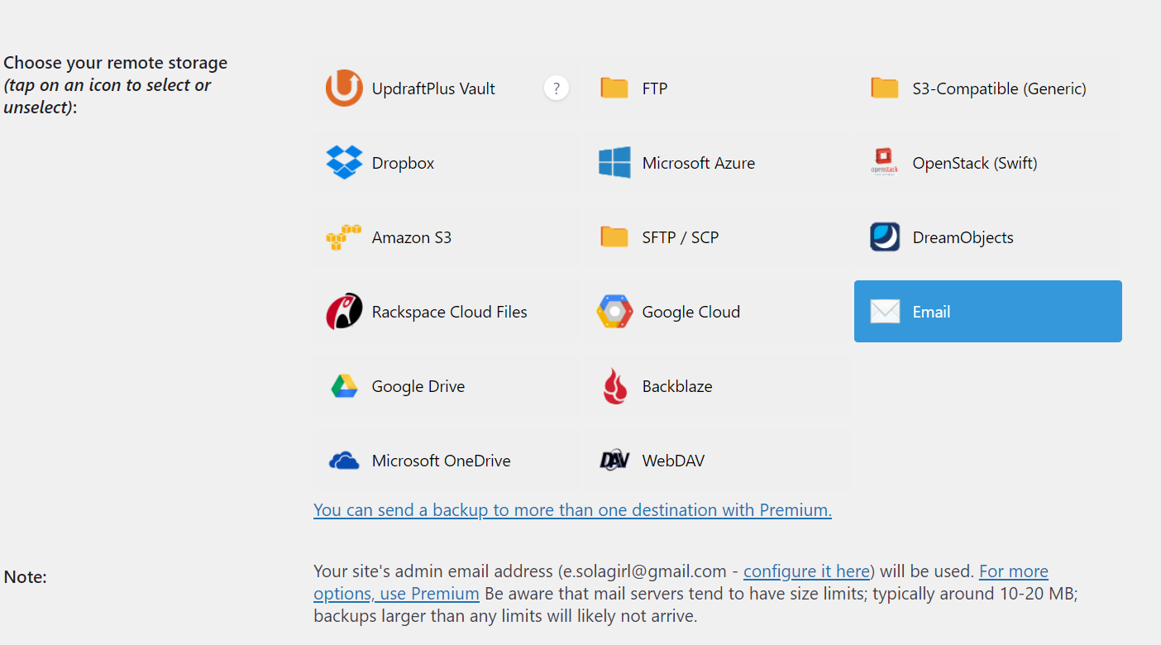Unselect the Email envelope icon
The image size is (1161, 645).
(x=885, y=312)
